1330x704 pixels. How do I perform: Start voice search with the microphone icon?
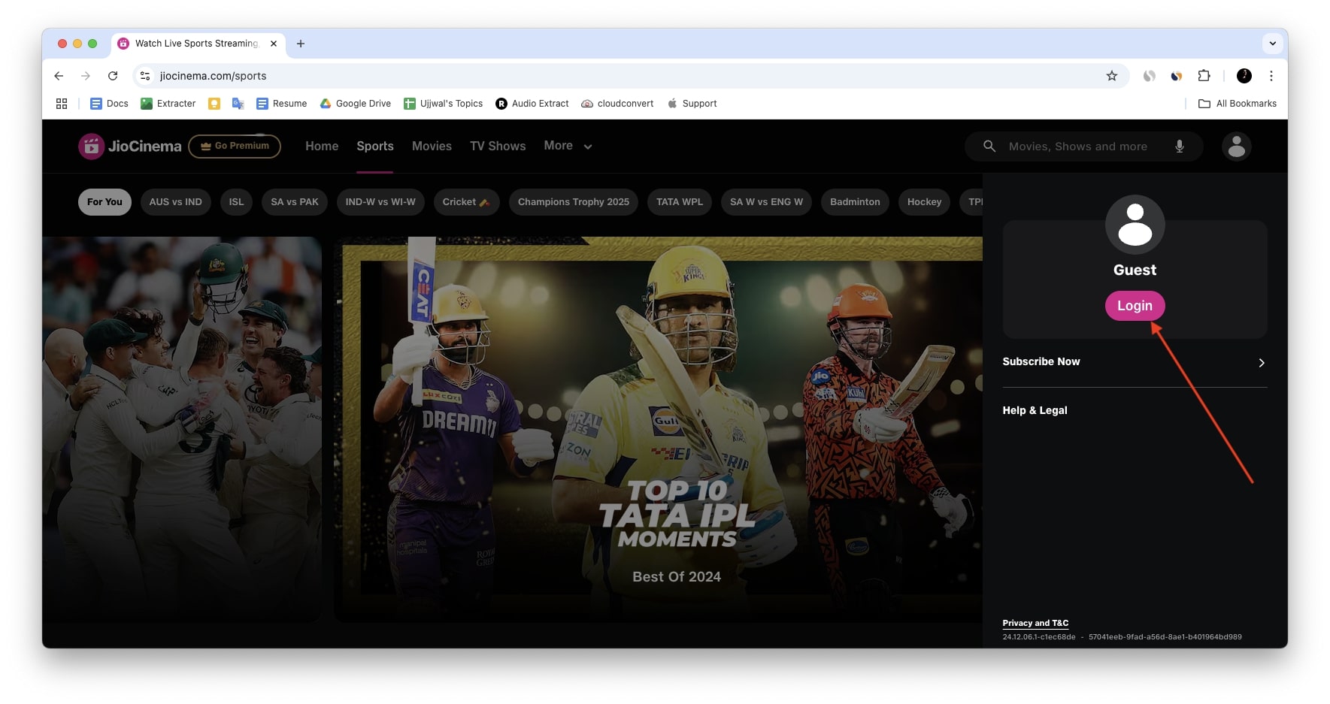(x=1179, y=147)
